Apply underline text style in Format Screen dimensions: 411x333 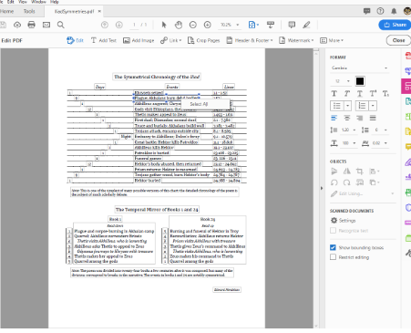tap(360, 93)
